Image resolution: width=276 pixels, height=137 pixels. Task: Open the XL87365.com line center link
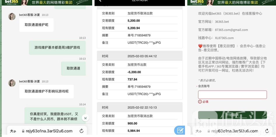224,38
